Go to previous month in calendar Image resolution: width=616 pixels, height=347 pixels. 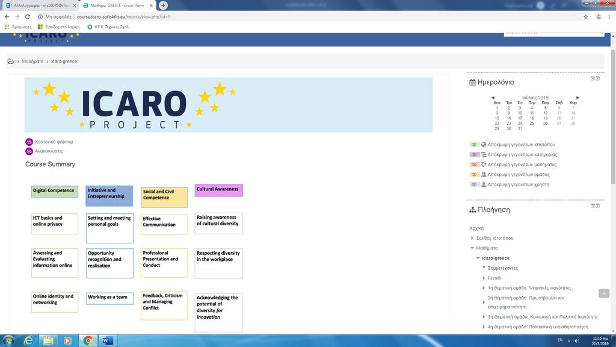pyautogui.click(x=493, y=98)
